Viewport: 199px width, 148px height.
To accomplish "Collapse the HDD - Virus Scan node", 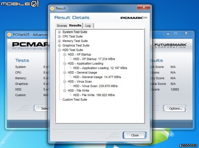I will [x=65, y=81].
